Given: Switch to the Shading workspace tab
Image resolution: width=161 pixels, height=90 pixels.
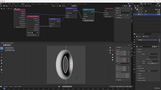Looking at the screenshot, I should click(52, 4).
